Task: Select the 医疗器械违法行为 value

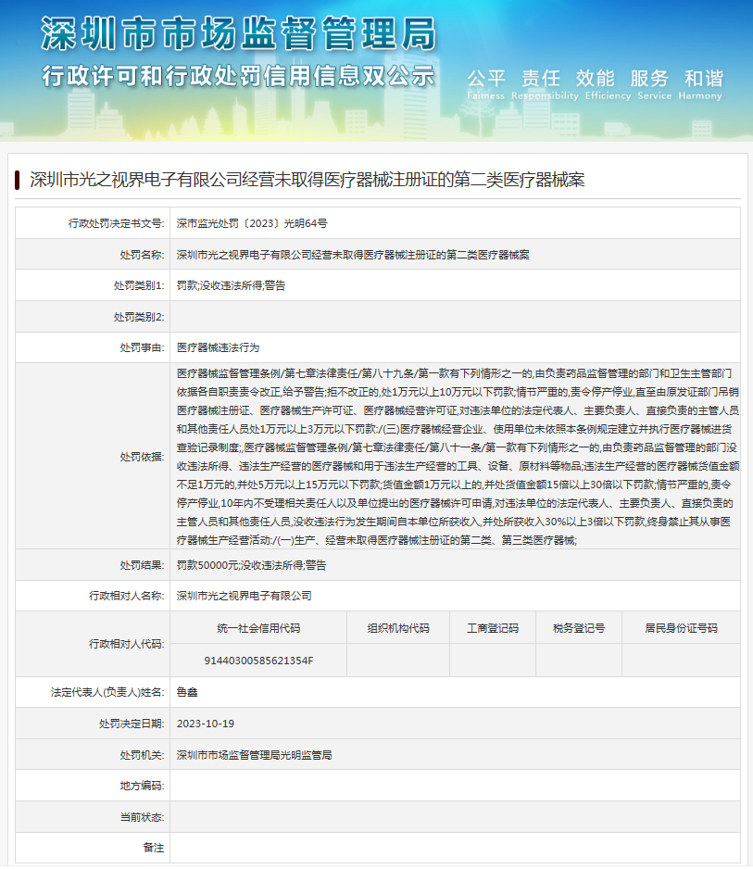Action: click(x=218, y=347)
